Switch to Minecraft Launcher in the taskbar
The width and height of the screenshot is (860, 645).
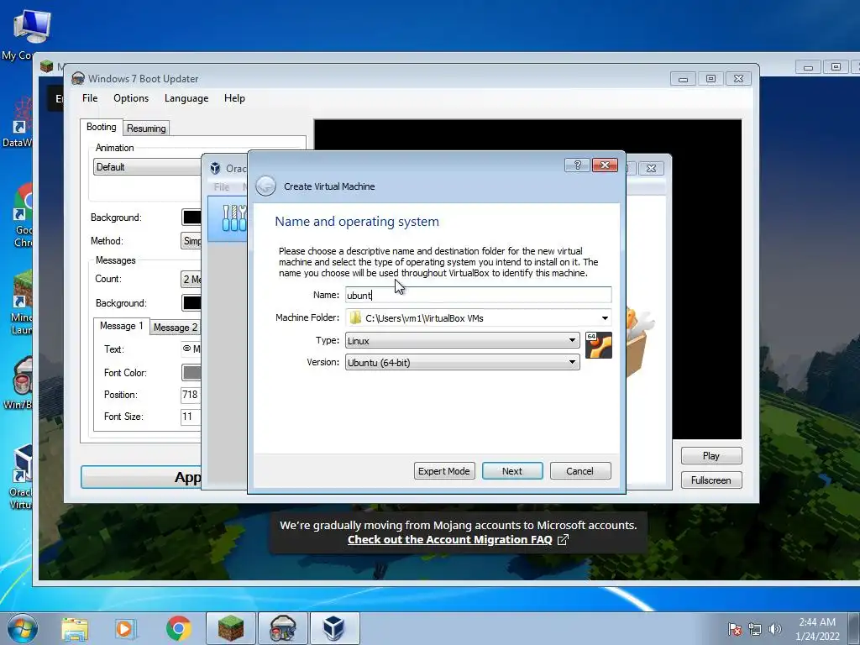231,628
